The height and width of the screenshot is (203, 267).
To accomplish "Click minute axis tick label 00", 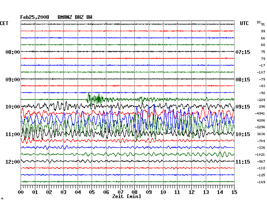I will click(21, 192).
